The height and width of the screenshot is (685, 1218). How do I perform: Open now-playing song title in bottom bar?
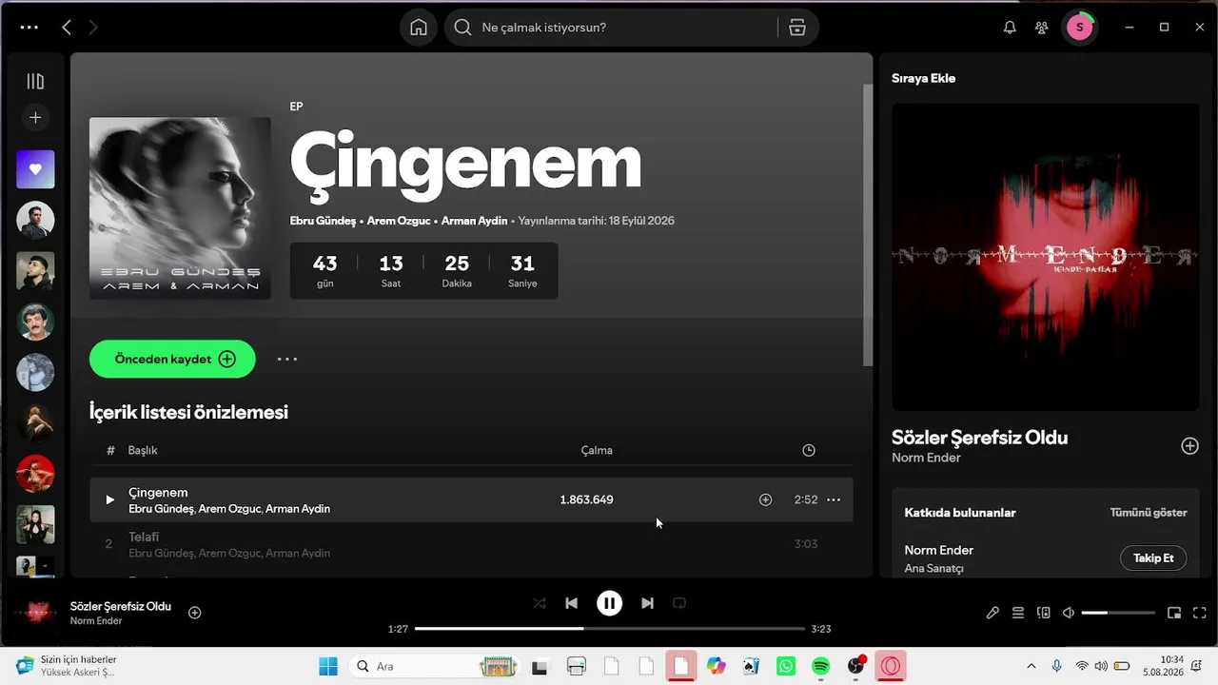[121, 606]
